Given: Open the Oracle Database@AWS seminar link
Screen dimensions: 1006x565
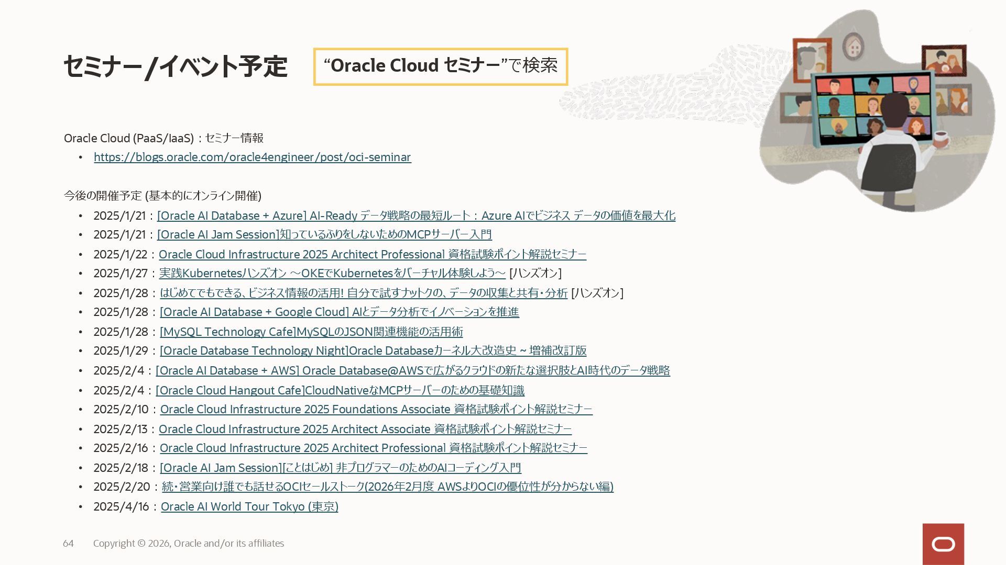Looking at the screenshot, I should (412, 370).
